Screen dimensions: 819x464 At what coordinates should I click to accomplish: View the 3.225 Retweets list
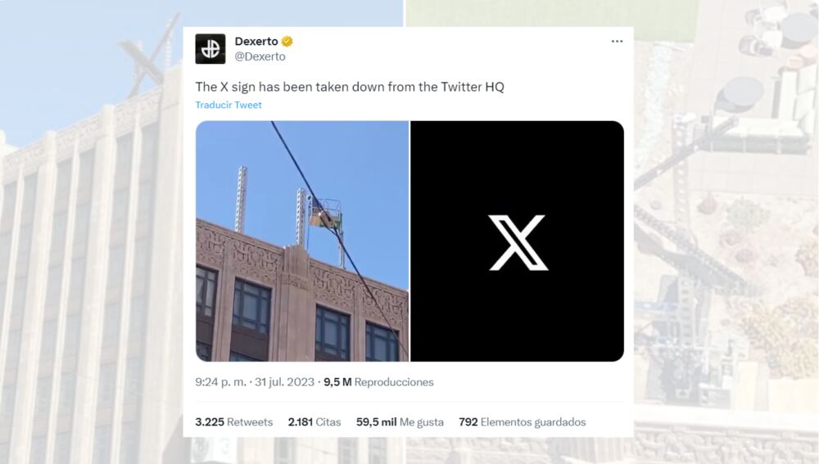(x=234, y=421)
